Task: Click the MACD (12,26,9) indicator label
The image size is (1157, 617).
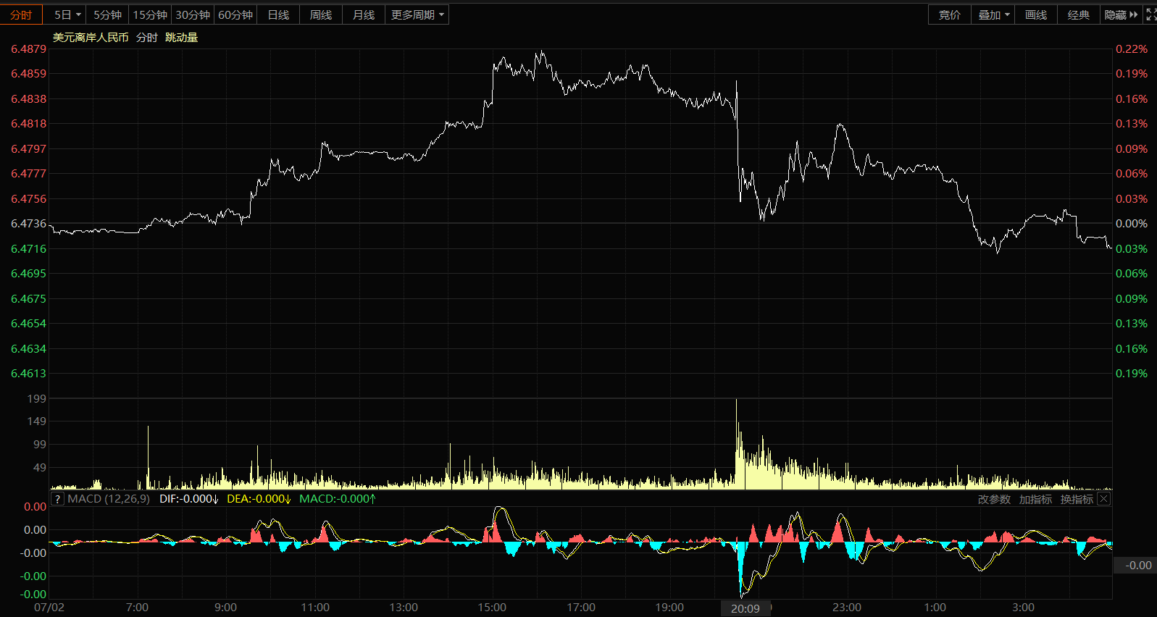Action: click(109, 499)
